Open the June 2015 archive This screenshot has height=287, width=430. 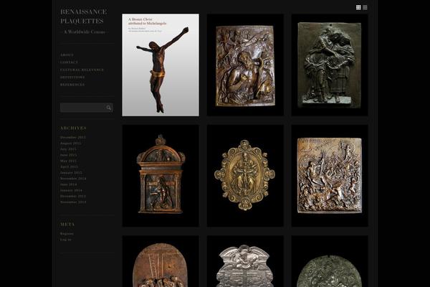(x=69, y=155)
